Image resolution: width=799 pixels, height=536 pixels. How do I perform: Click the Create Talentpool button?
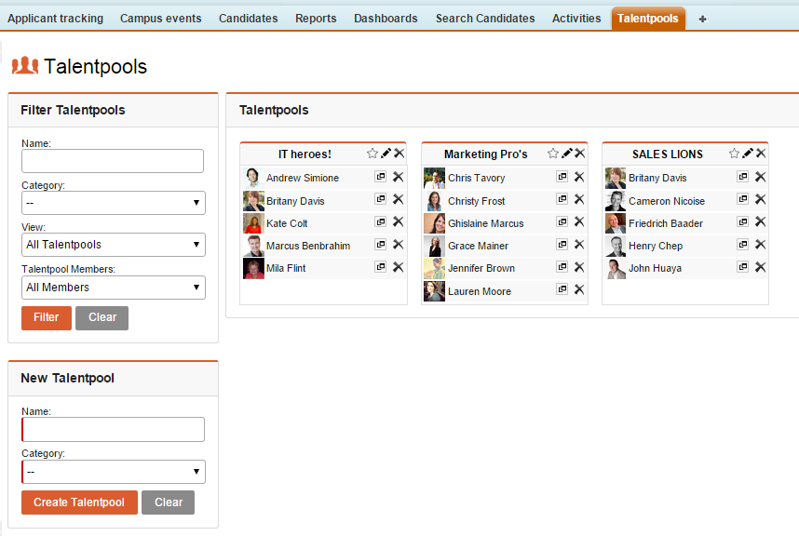tap(79, 502)
